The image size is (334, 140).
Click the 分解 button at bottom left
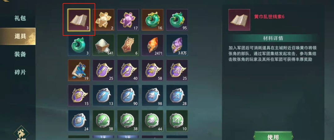[x=21, y=133]
